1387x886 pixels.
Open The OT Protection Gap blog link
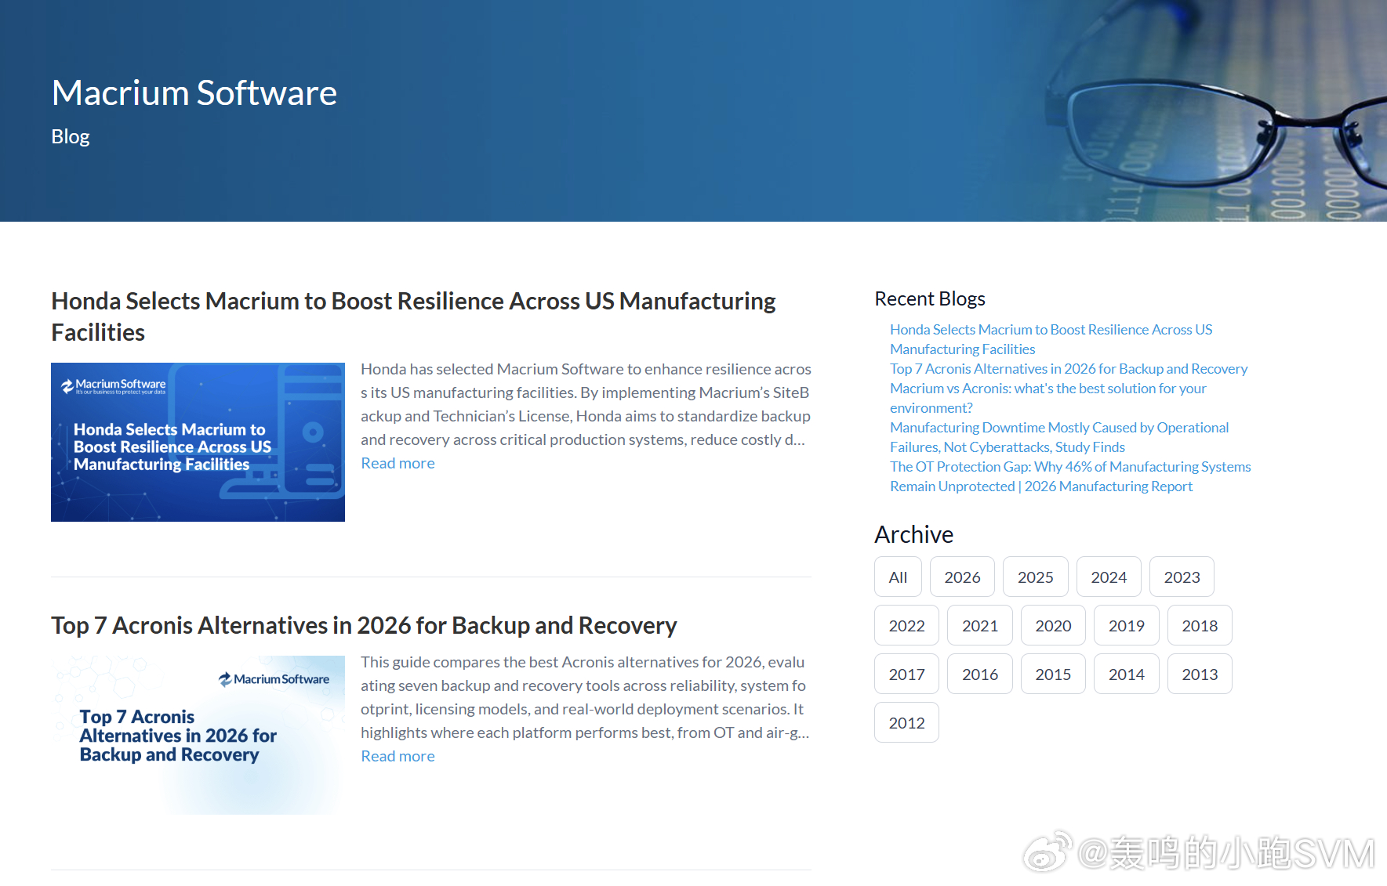[1070, 476]
